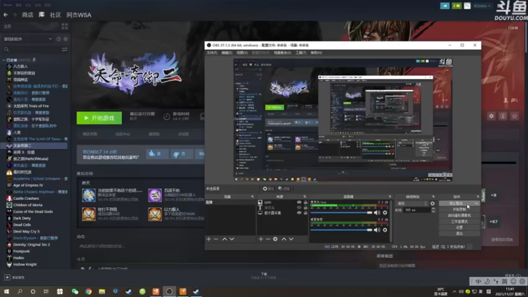
Task: Open transition properties gear icon
Action: tap(432, 203)
